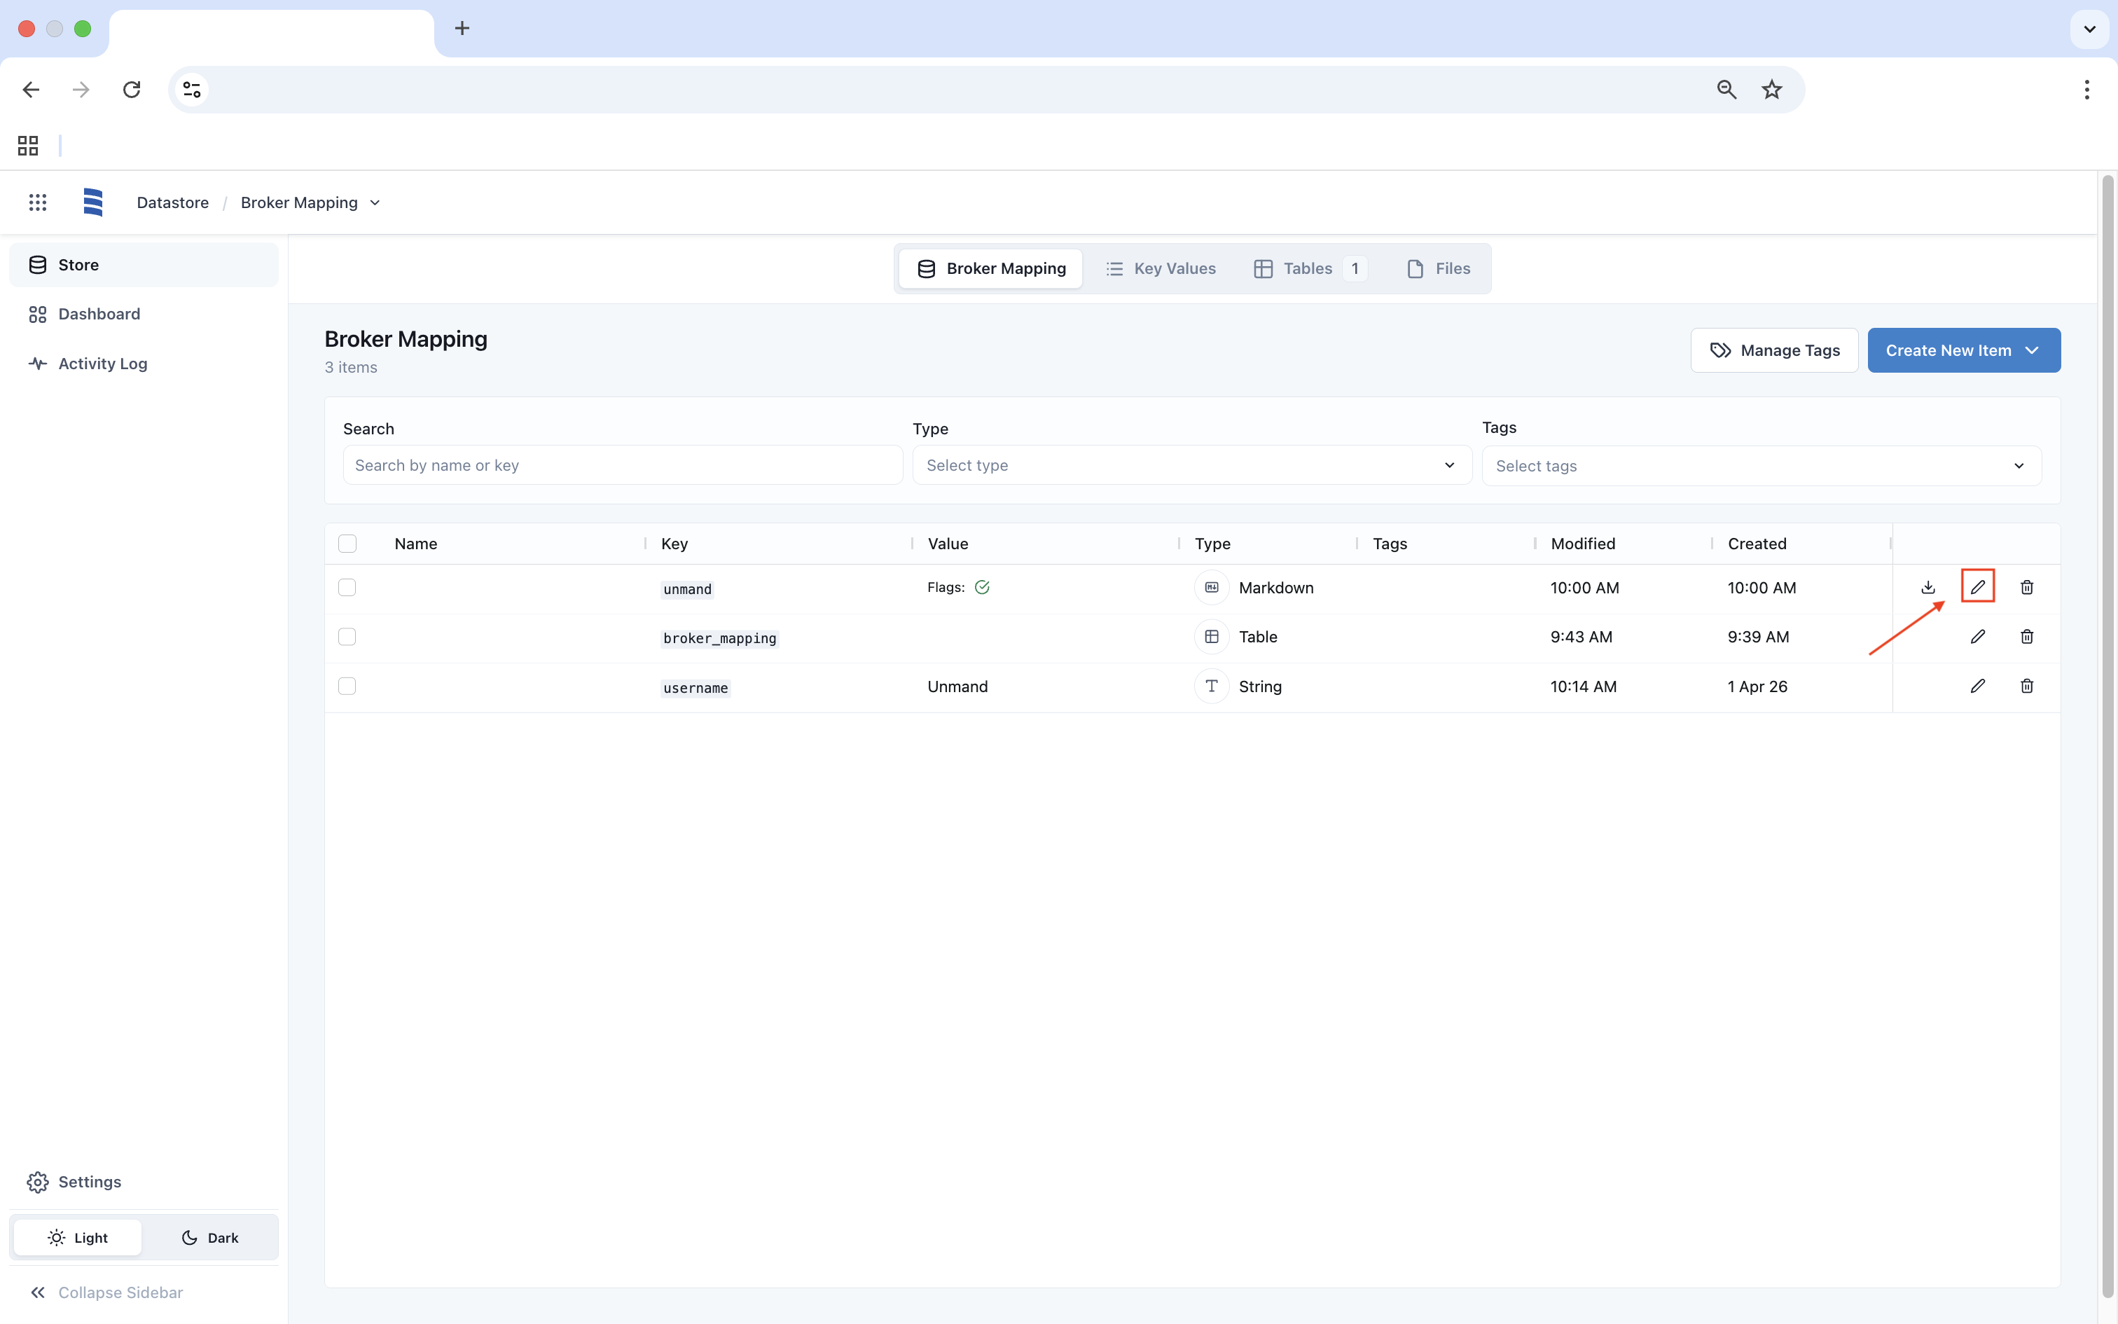
Task: Open the bookmarks bar apps grid icon
Action: coord(28,146)
